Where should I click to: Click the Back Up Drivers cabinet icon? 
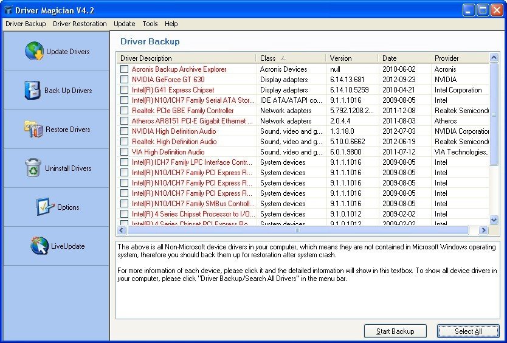32,90
